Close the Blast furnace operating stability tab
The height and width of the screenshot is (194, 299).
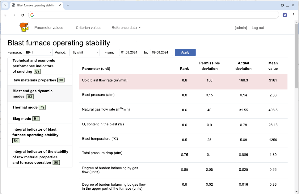coord(60,5)
